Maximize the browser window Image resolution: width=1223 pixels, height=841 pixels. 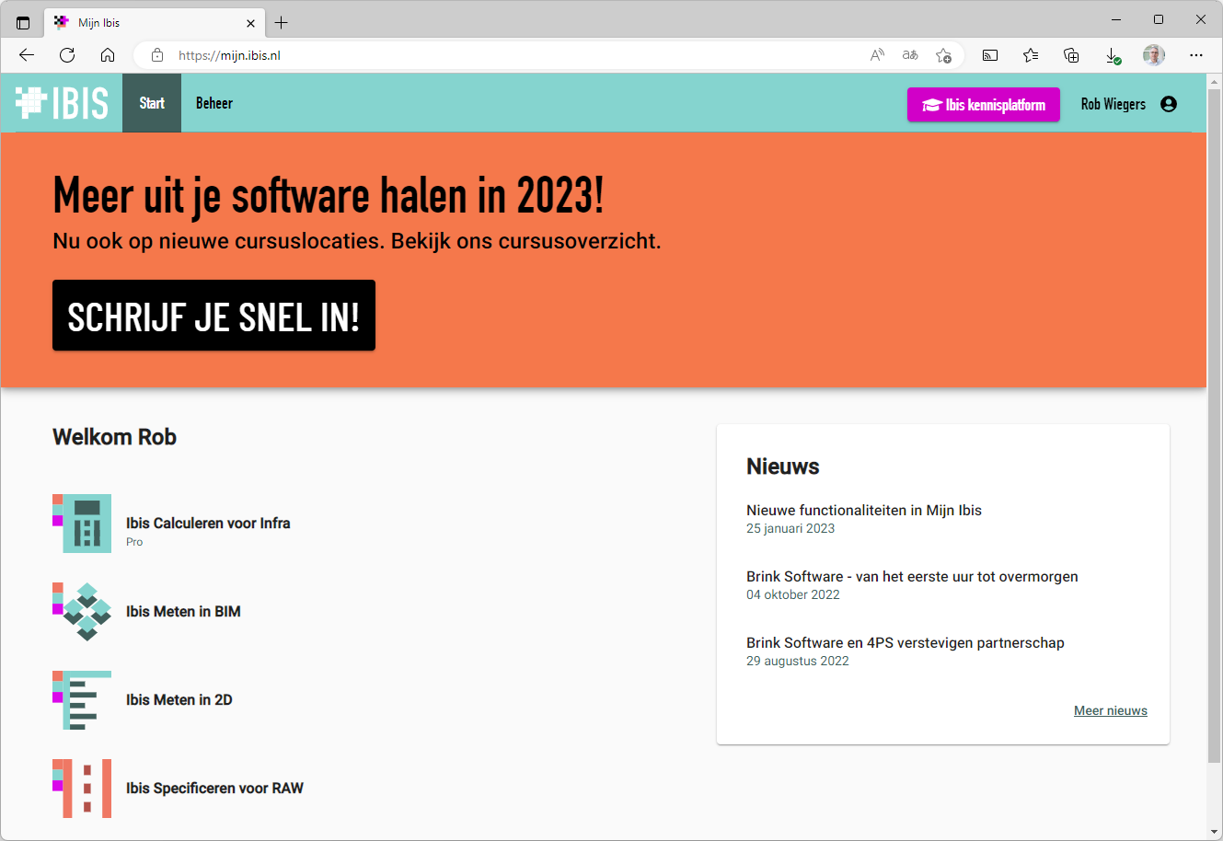click(1159, 19)
